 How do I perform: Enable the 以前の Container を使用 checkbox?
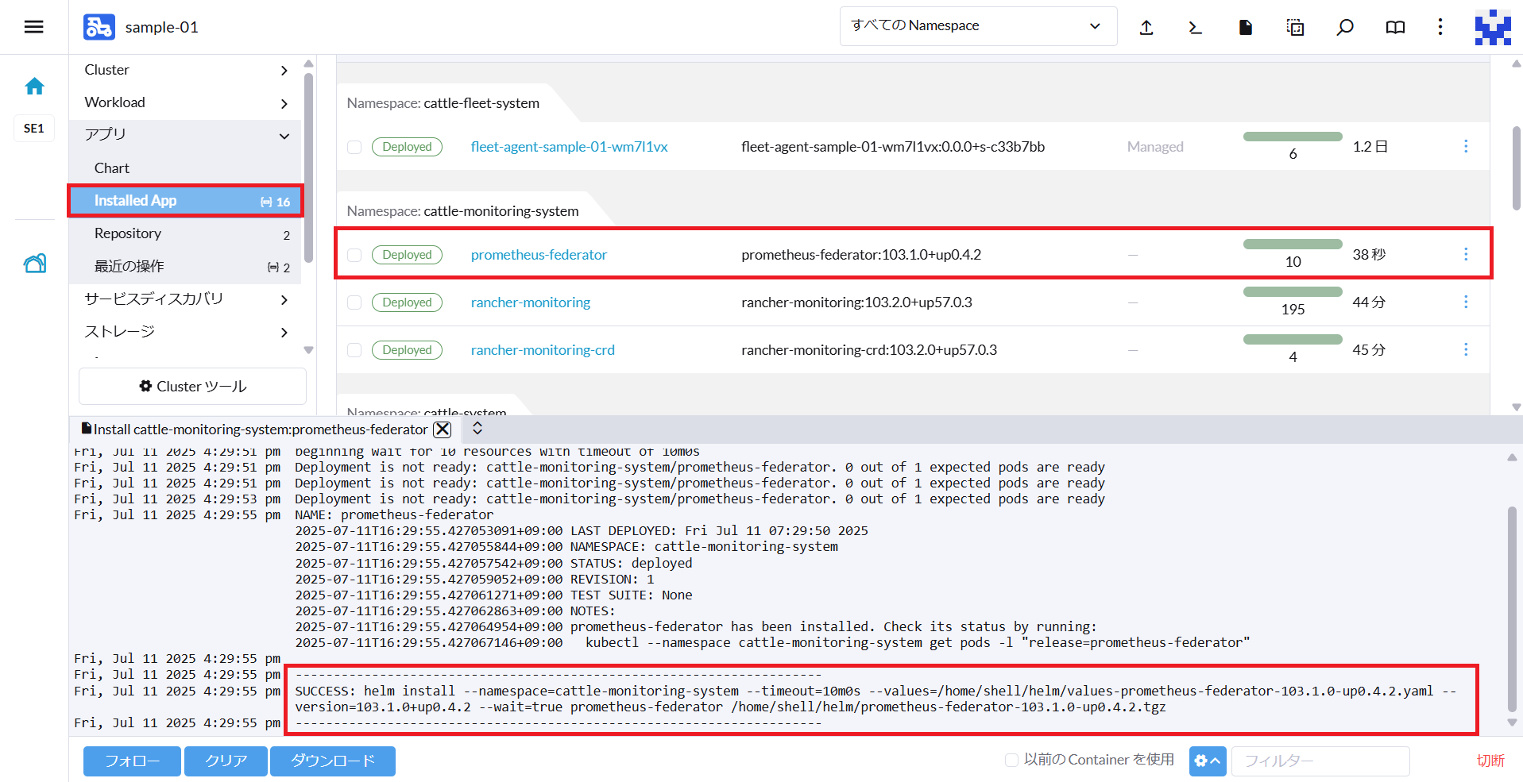pyautogui.click(x=1011, y=760)
